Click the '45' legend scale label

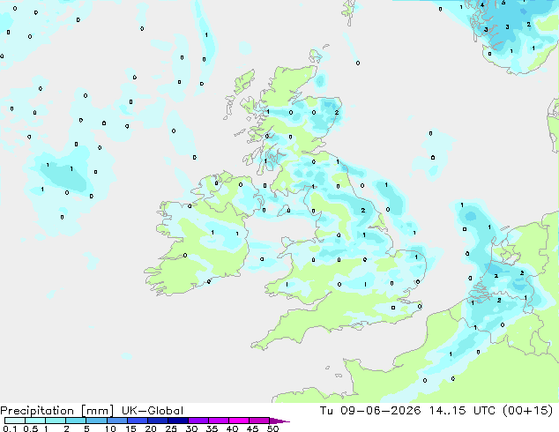252,428
